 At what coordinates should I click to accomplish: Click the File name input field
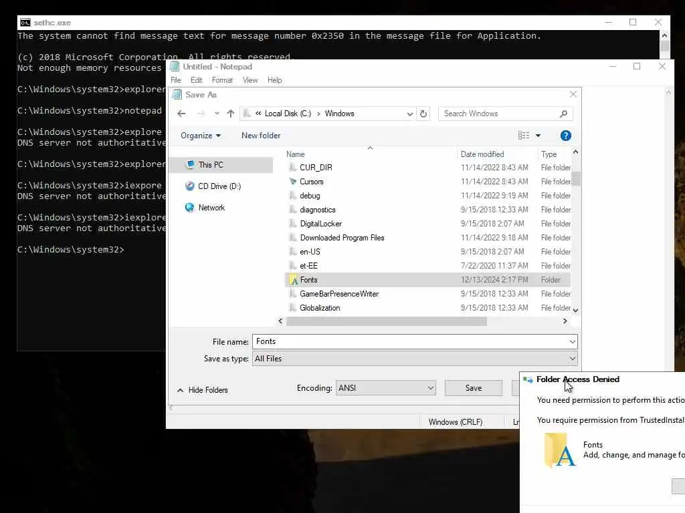(x=410, y=341)
